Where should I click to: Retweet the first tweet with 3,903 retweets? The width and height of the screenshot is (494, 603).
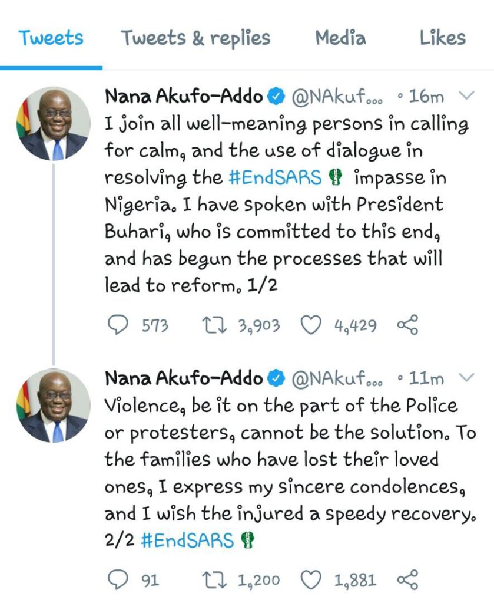[x=211, y=325]
